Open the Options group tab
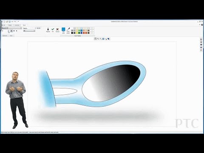 coord(5,36)
